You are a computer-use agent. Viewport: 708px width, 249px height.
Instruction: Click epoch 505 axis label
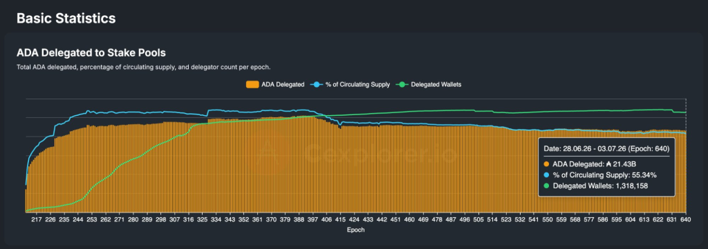pyautogui.click(x=478, y=220)
